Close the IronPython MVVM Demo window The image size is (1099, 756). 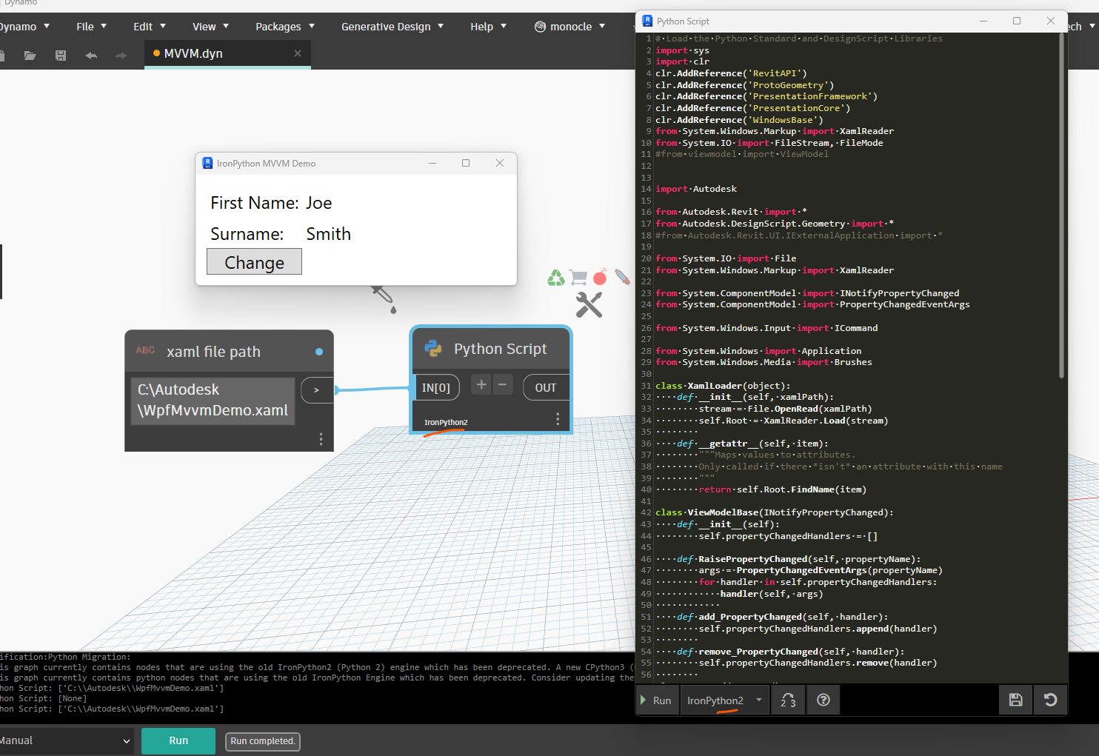coord(500,163)
